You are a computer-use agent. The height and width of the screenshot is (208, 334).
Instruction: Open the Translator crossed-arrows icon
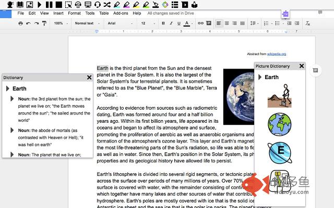click(x=107, y=5)
